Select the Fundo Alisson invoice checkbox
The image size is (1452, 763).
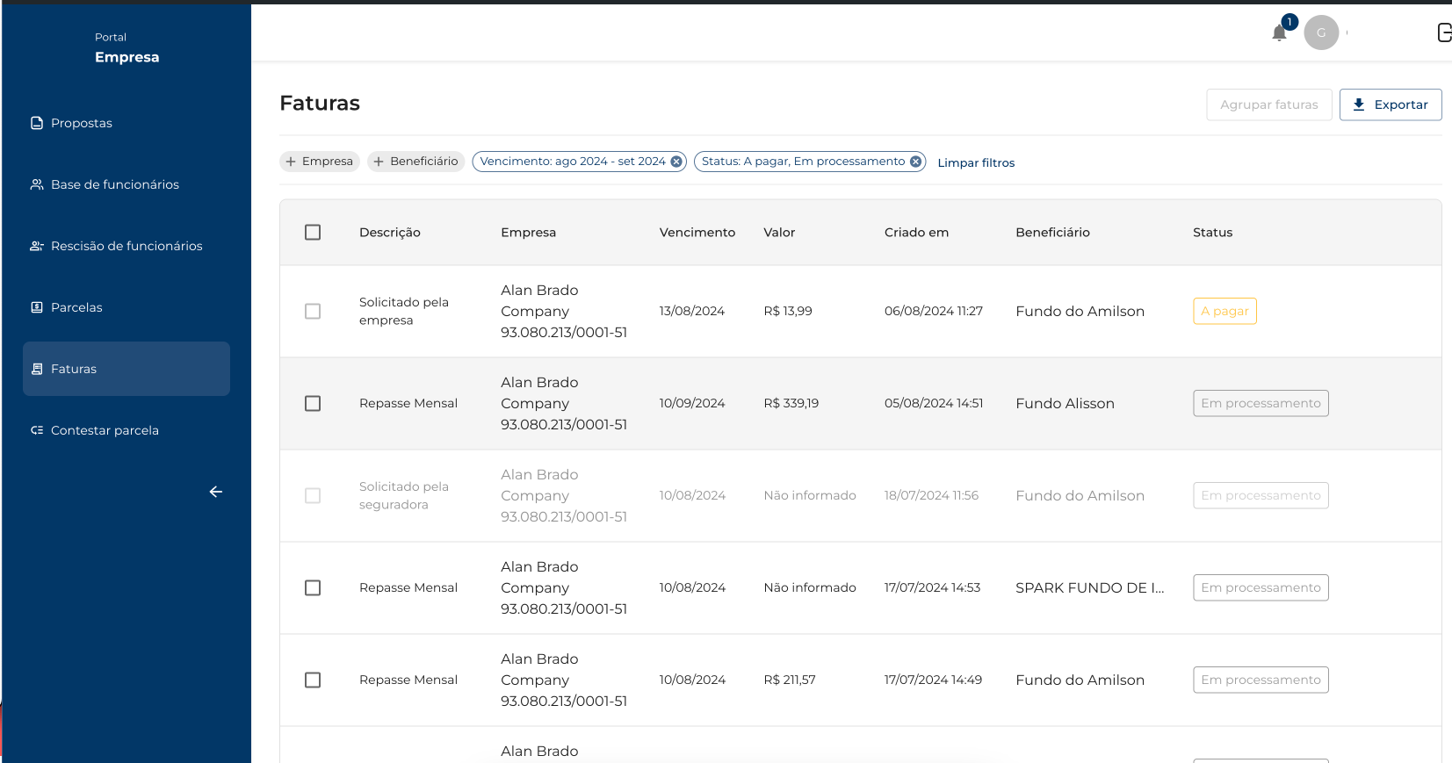point(313,404)
